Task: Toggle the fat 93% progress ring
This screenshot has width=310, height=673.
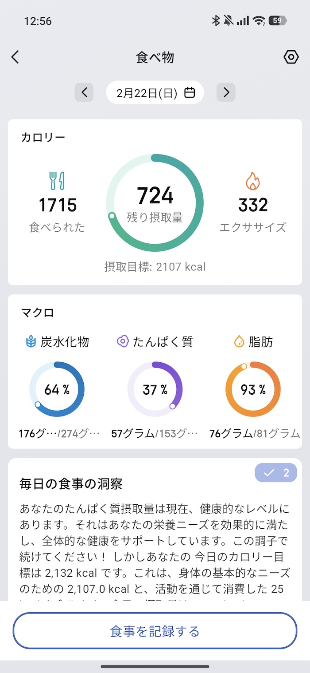Action: 252,389
